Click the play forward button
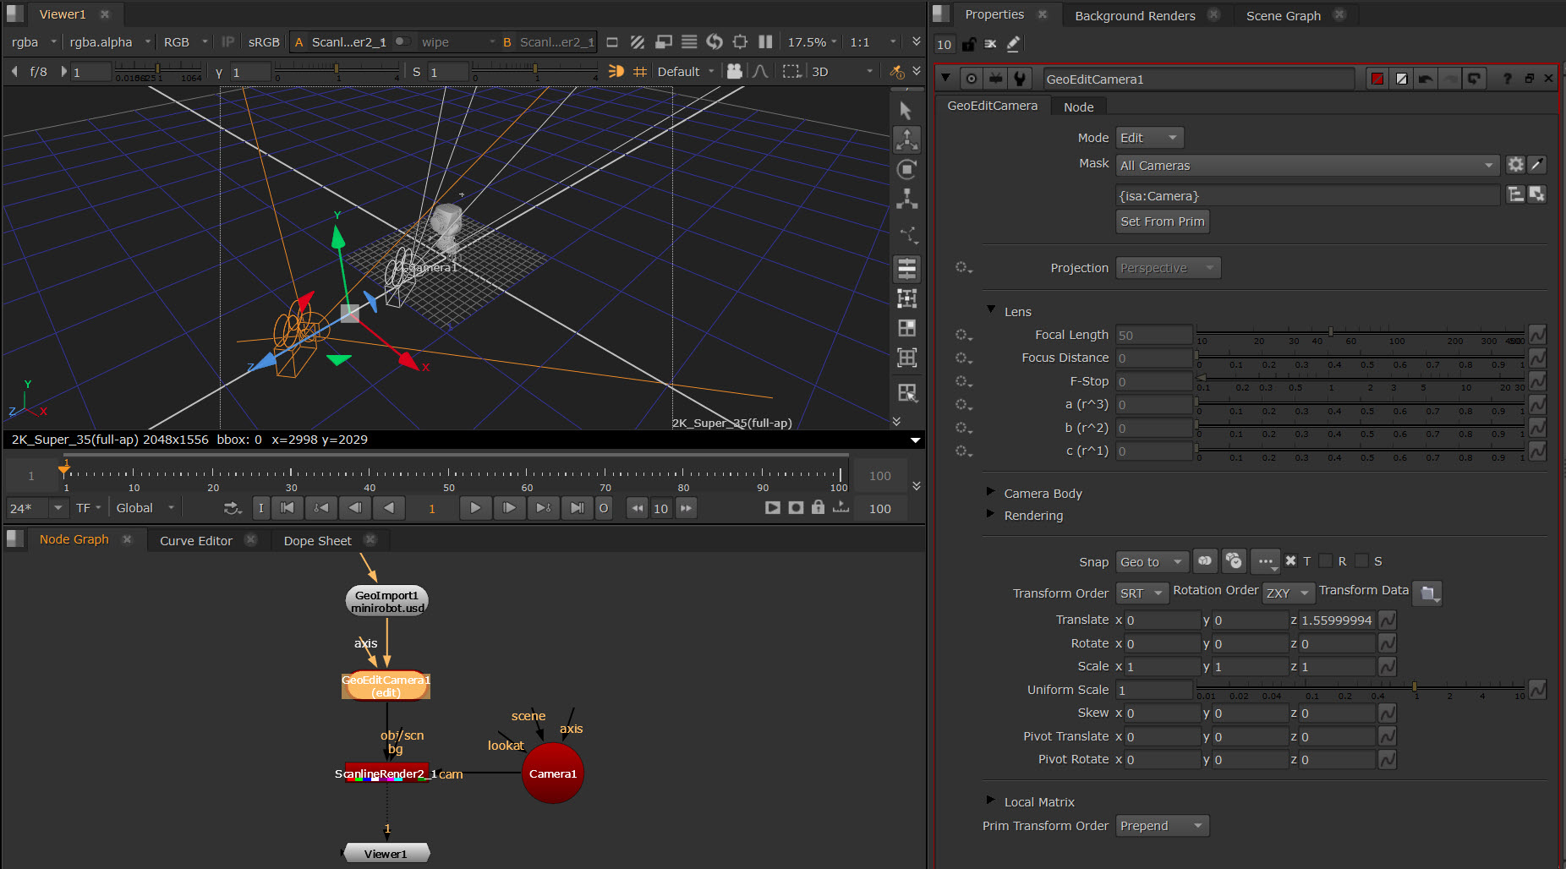The image size is (1566, 869). click(475, 508)
